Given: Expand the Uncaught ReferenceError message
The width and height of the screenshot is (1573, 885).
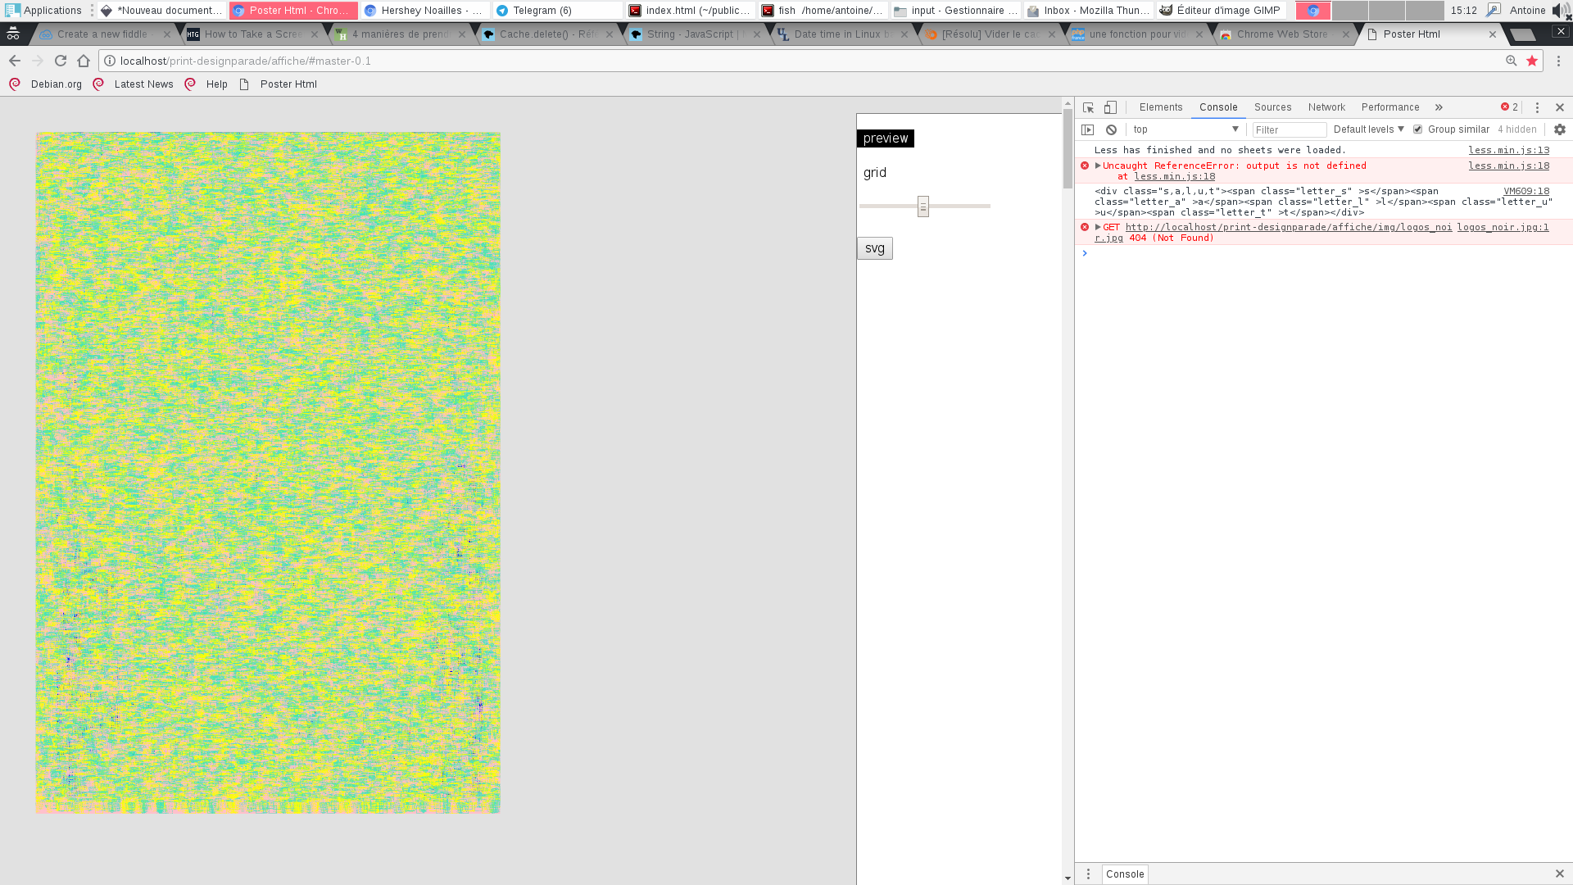Looking at the screenshot, I should (1098, 166).
